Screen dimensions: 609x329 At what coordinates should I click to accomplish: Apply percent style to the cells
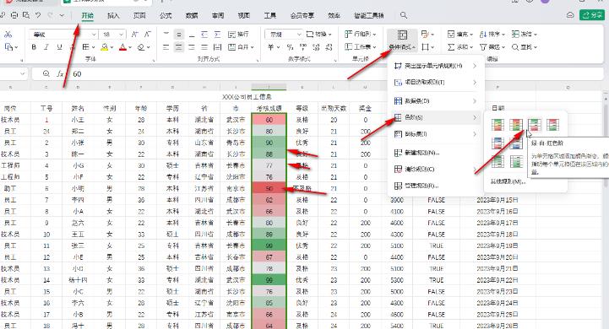pyautogui.click(x=290, y=47)
